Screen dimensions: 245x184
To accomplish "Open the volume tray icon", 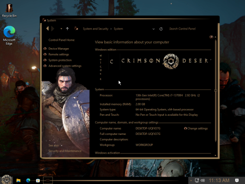I will pyautogui.click(x=203, y=181).
